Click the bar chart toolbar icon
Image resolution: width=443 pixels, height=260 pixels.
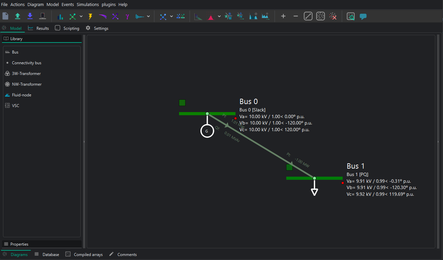coord(60,16)
